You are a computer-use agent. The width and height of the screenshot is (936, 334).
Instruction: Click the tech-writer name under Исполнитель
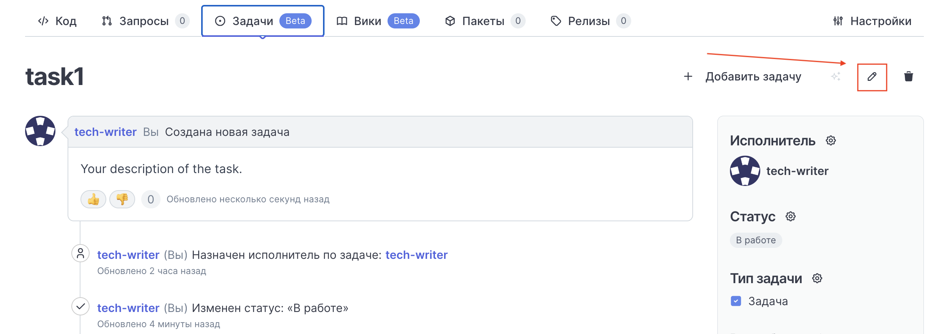[x=797, y=171]
